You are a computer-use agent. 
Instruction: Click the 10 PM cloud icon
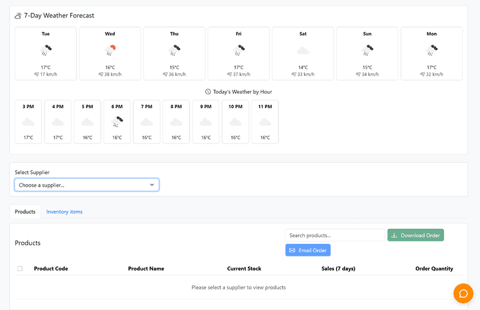(235, 123)
